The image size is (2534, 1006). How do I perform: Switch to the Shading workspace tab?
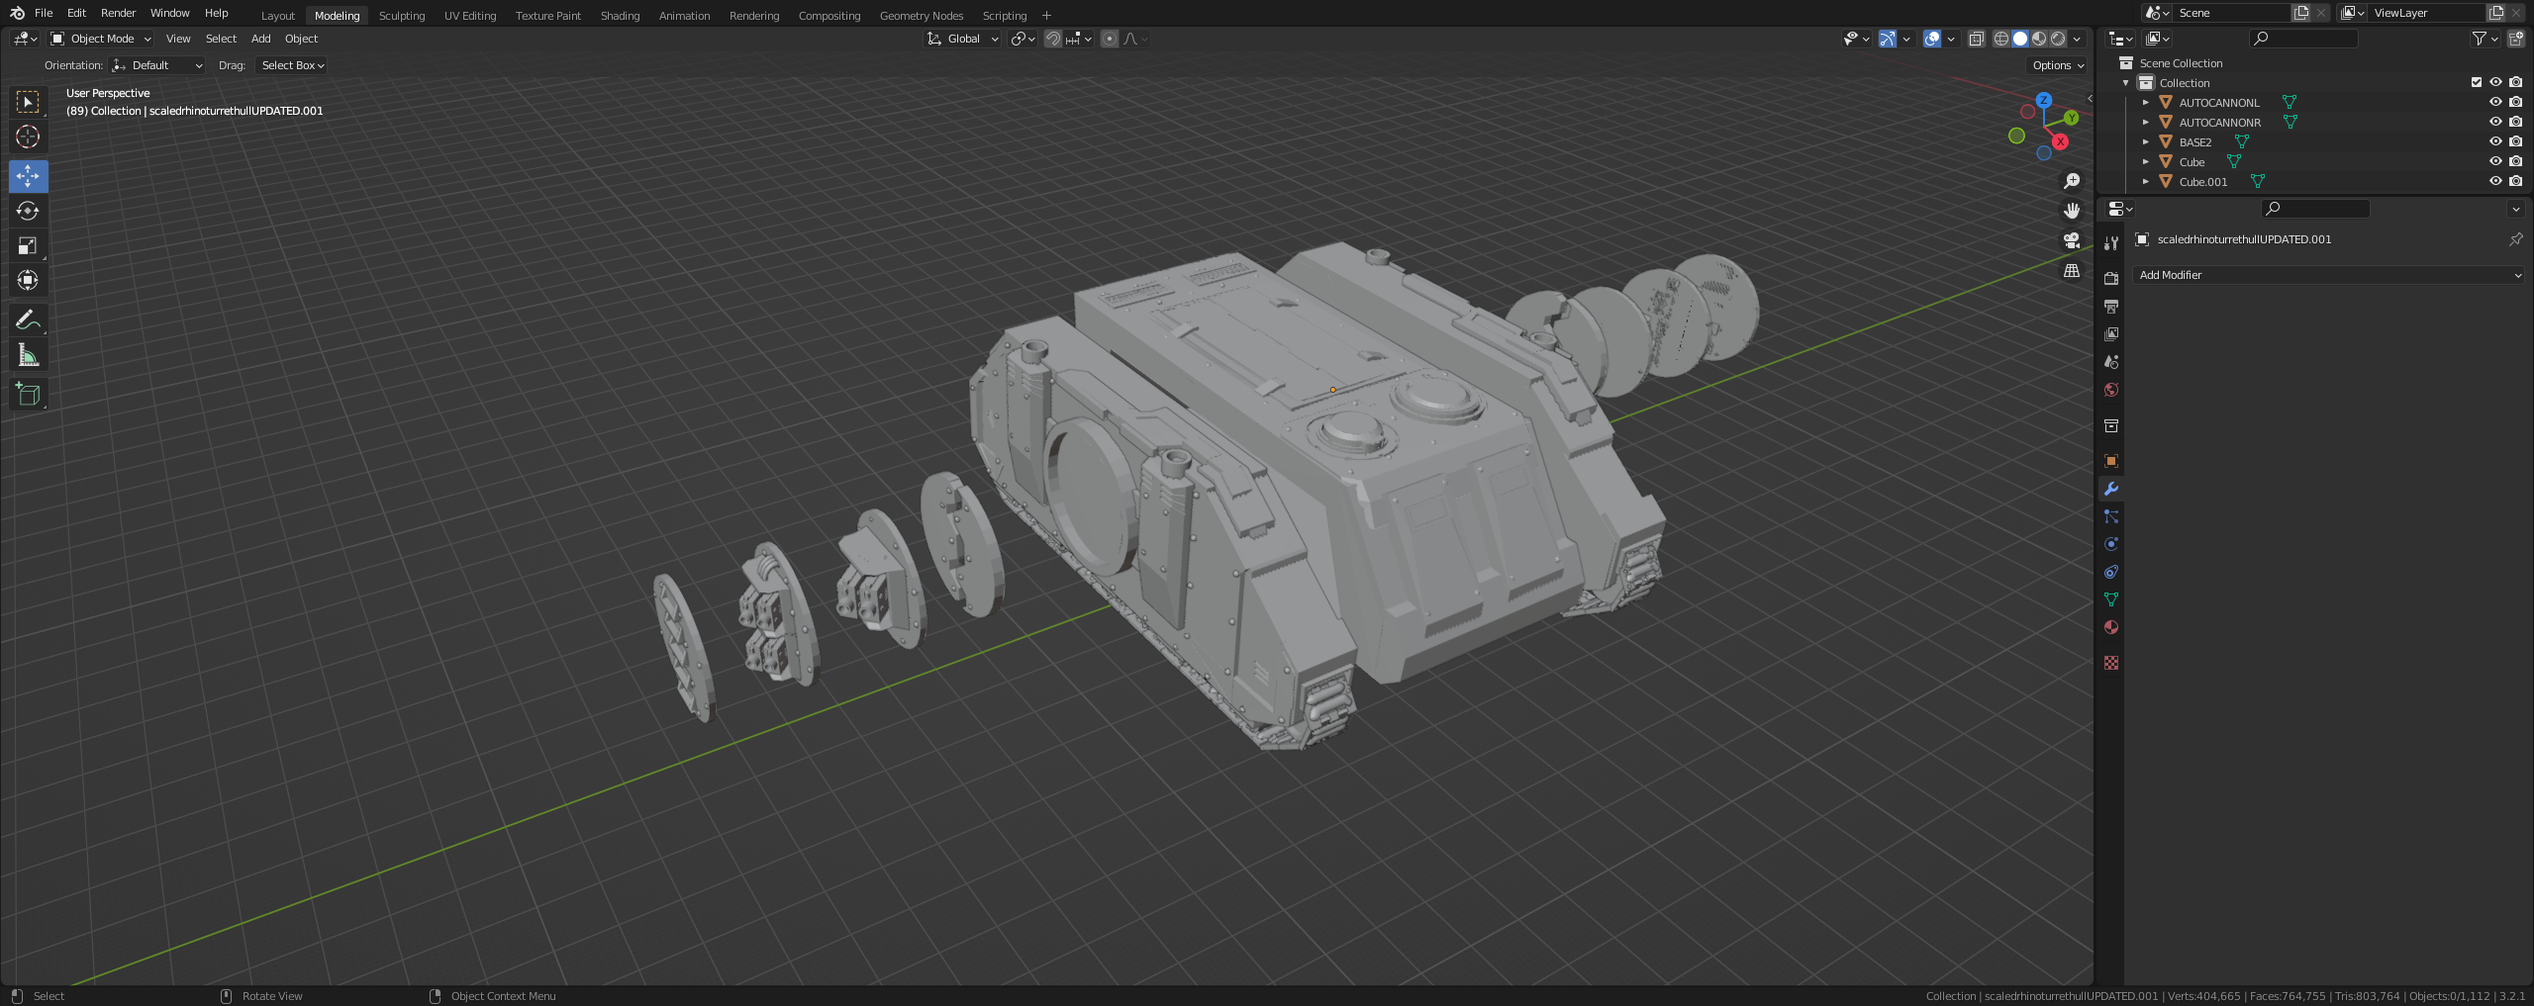pos(620,16)
